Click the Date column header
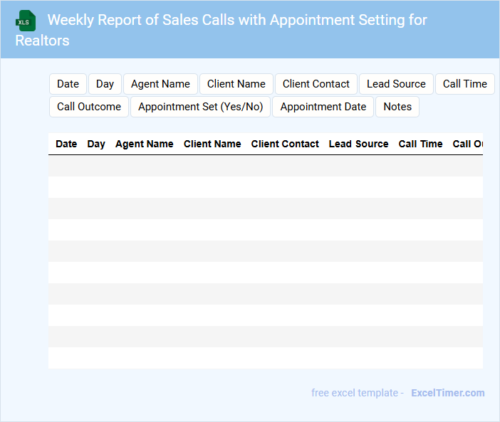This screenshot has width=500, height=422. pos(66,144)
